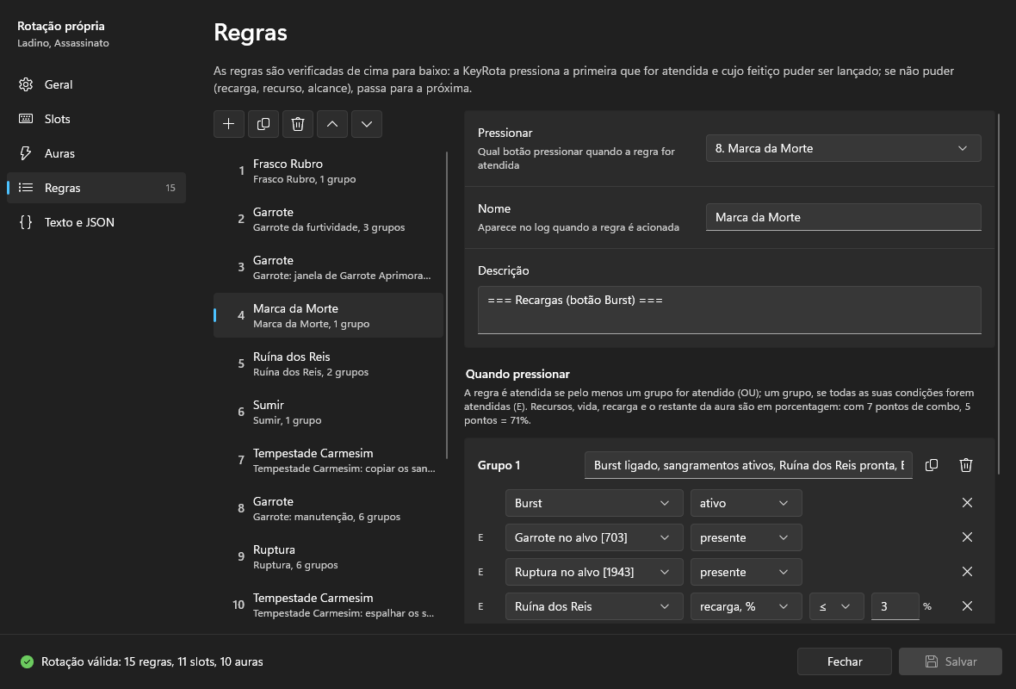
Task: Open the Geral section
Action: tap(96, 84)
